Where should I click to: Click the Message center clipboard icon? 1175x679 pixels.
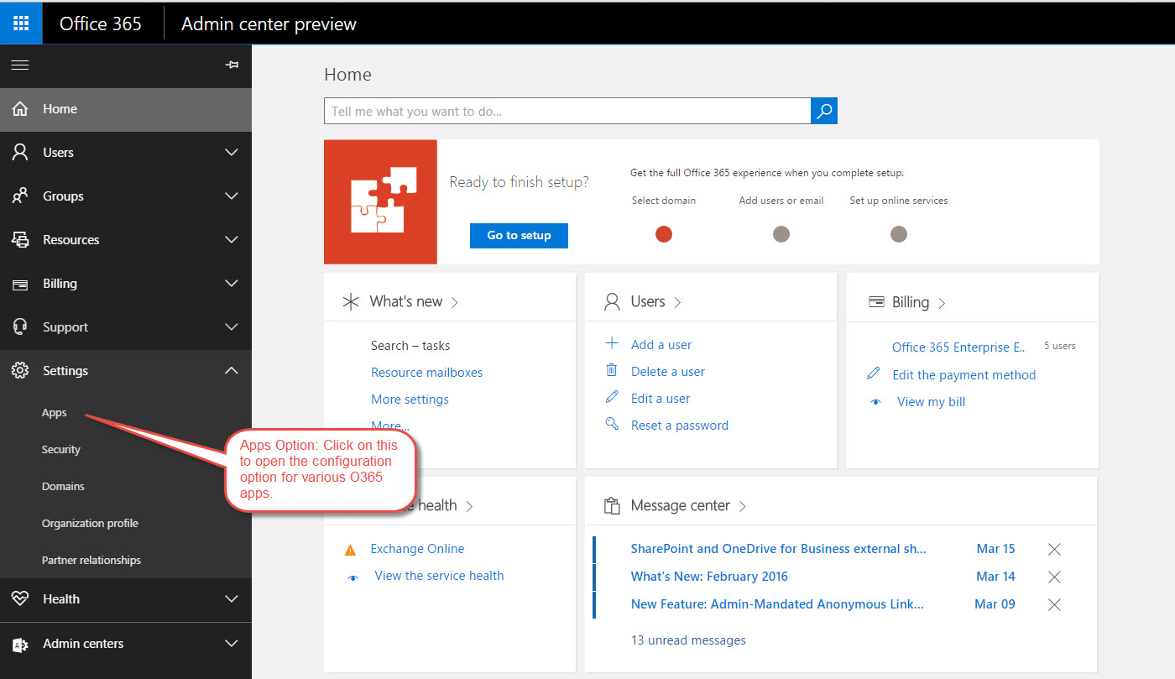tap(612, 505)
